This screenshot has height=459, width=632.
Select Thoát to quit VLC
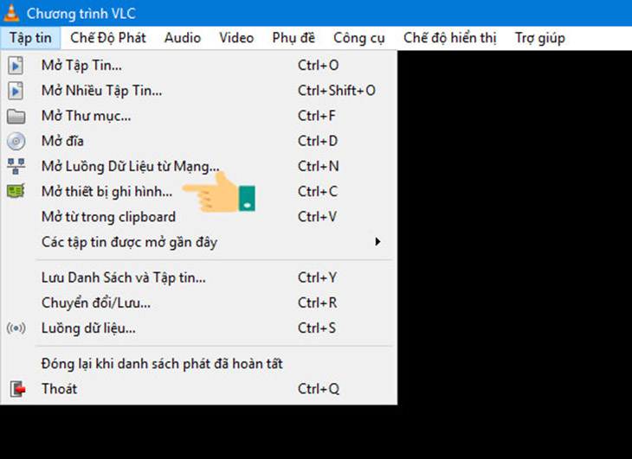(199, 389)
